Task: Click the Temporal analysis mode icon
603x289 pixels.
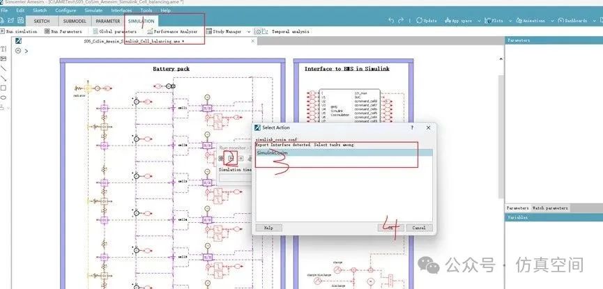Action: (x=259, y=31)
